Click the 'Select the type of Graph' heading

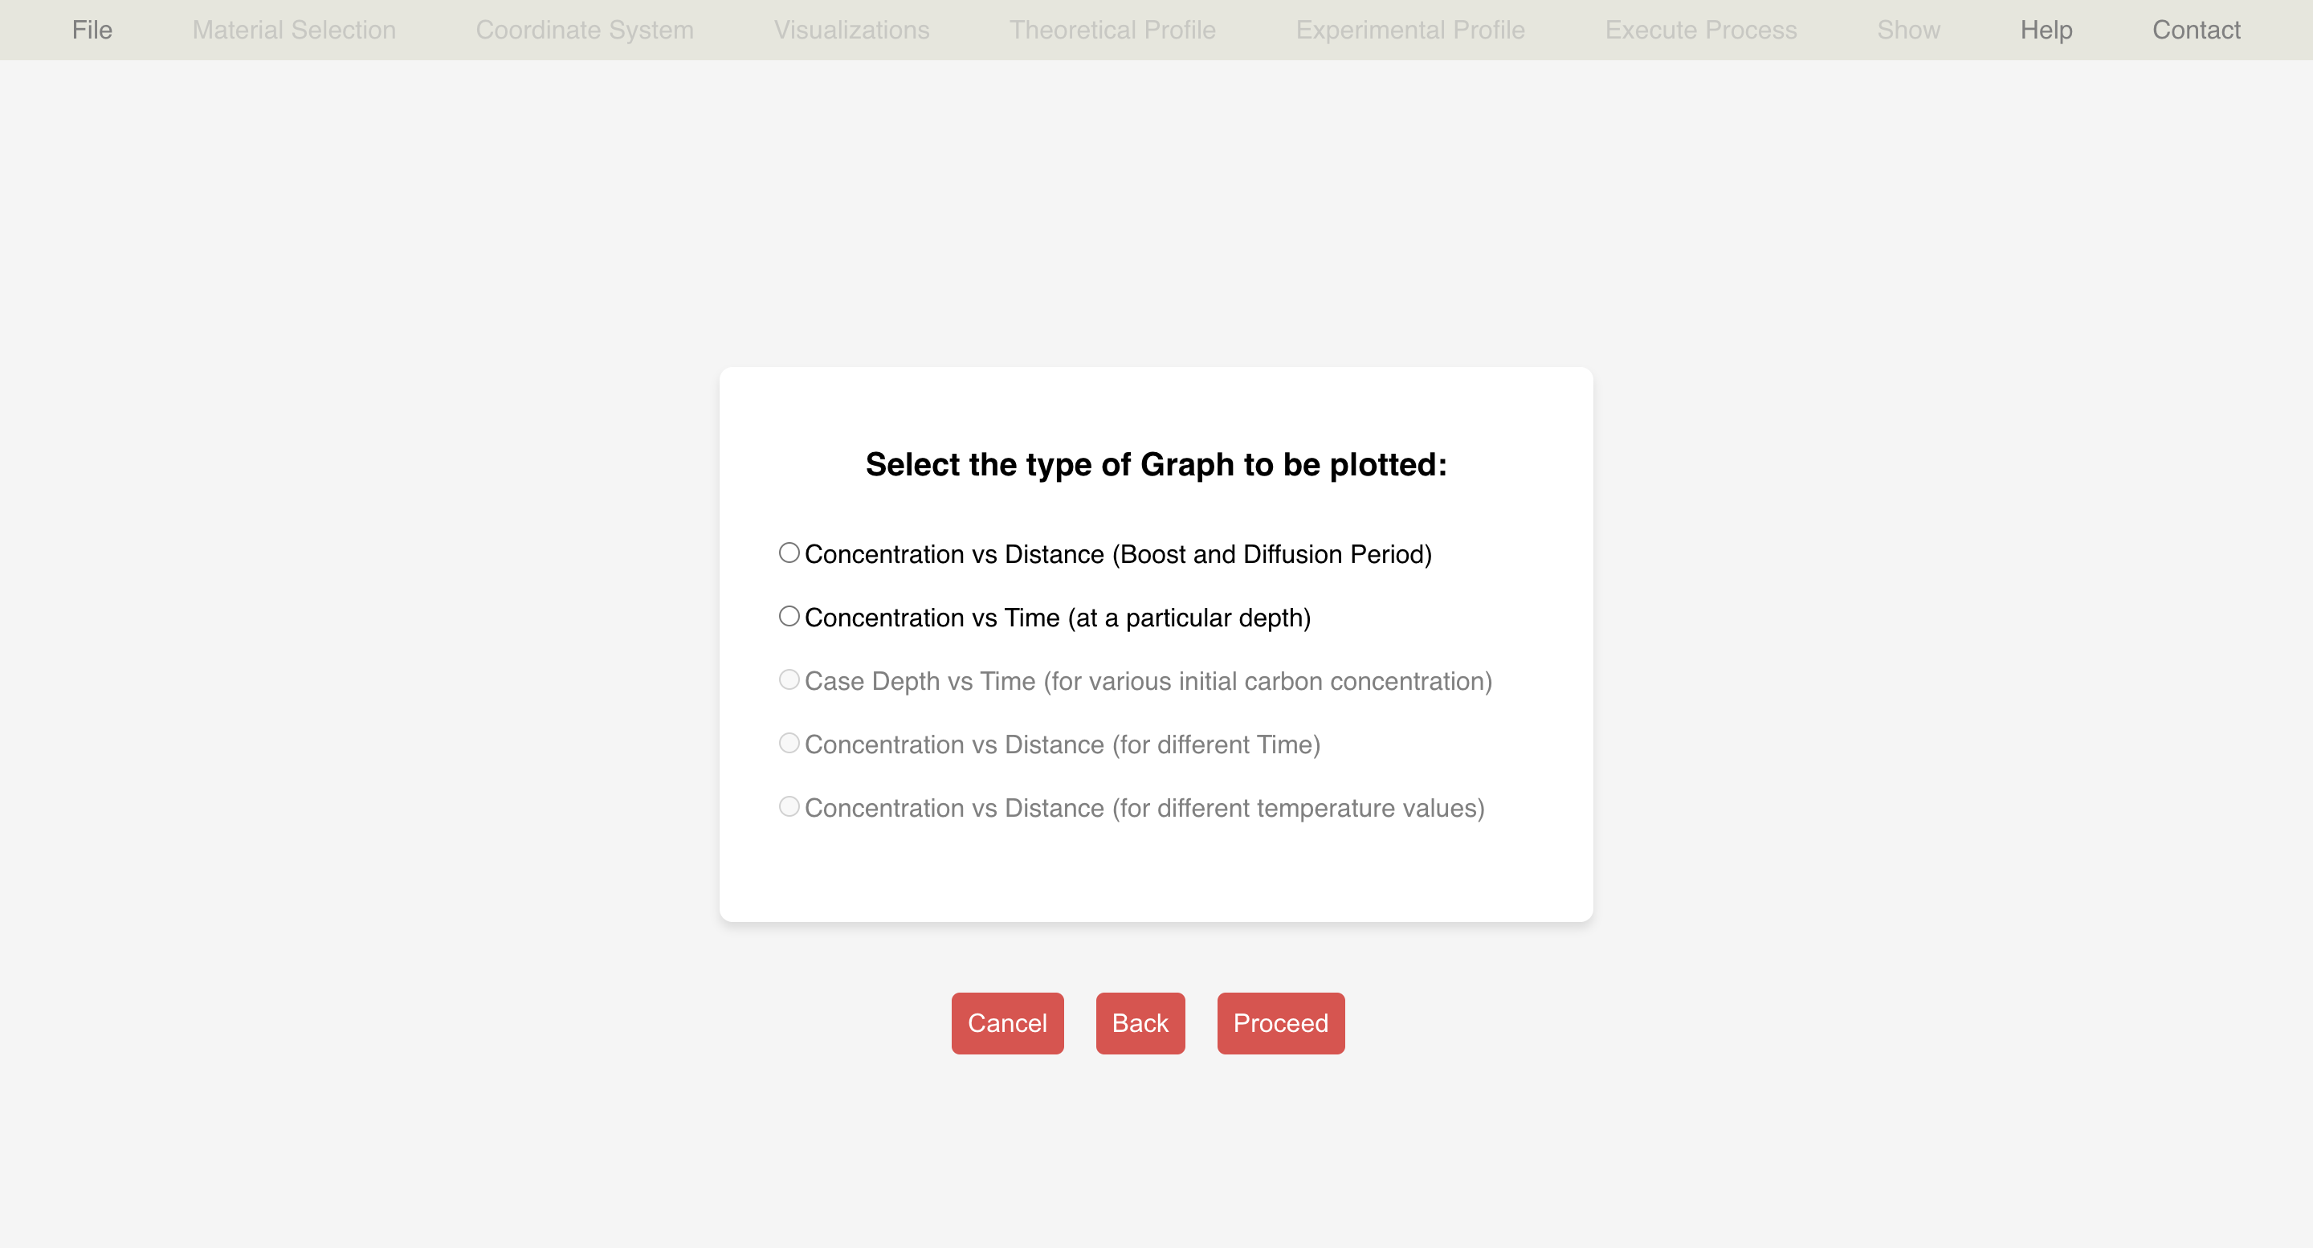coord(1156,464)
